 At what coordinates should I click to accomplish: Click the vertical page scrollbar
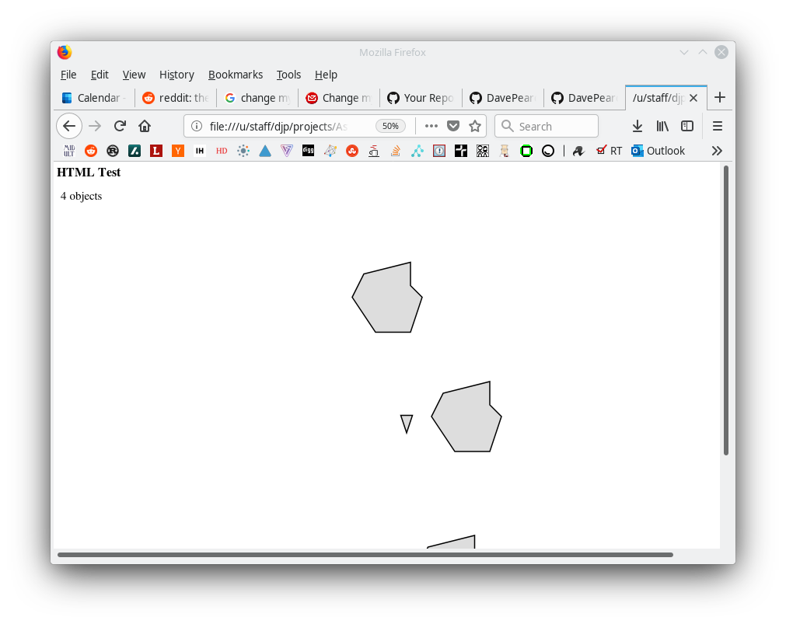(x=726, y=311)
